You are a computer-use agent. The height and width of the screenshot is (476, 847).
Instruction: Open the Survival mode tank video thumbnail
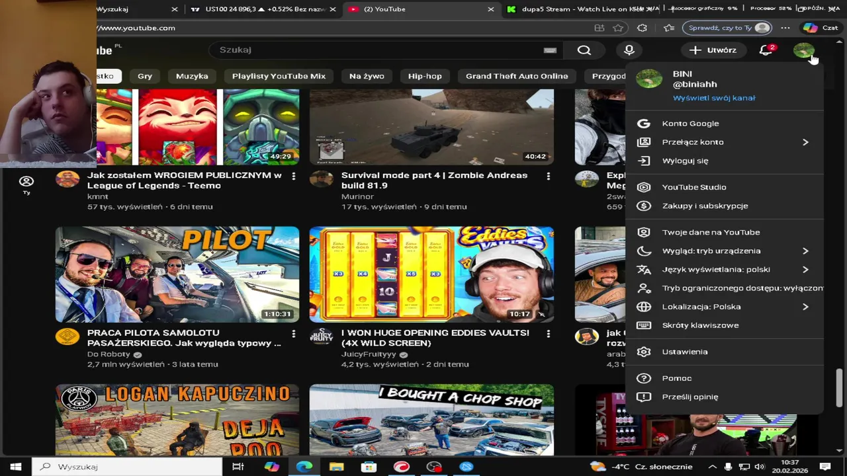coord(431,127)
